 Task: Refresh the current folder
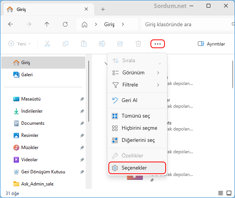pyautogui.click(x=65, y=24)
